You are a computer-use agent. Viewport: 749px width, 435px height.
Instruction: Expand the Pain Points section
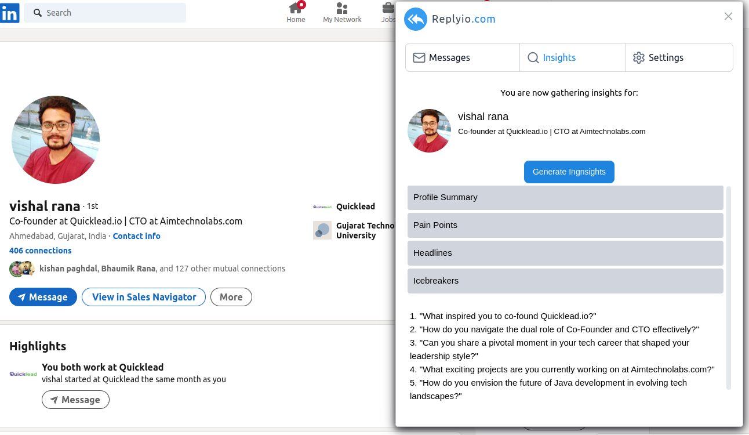point(565,225)
